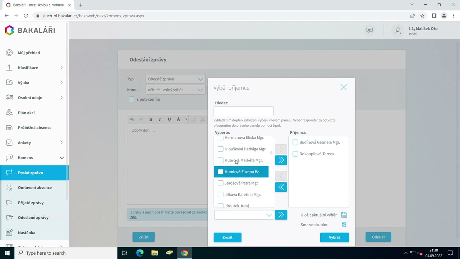Open the Komu učitelé - volný výběr dropdown

point(175,90)
